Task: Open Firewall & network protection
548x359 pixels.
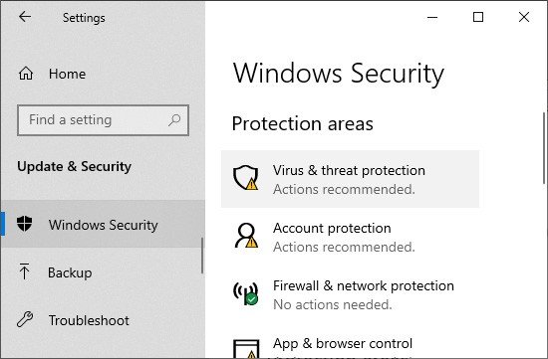Action: (x=350, y=294)
